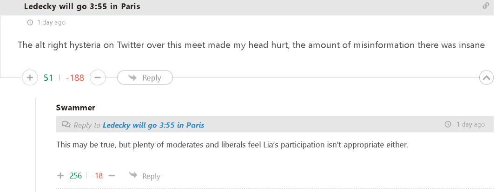
Task: Click the bold top commenter name header
Action: click(x=82, y=6)
